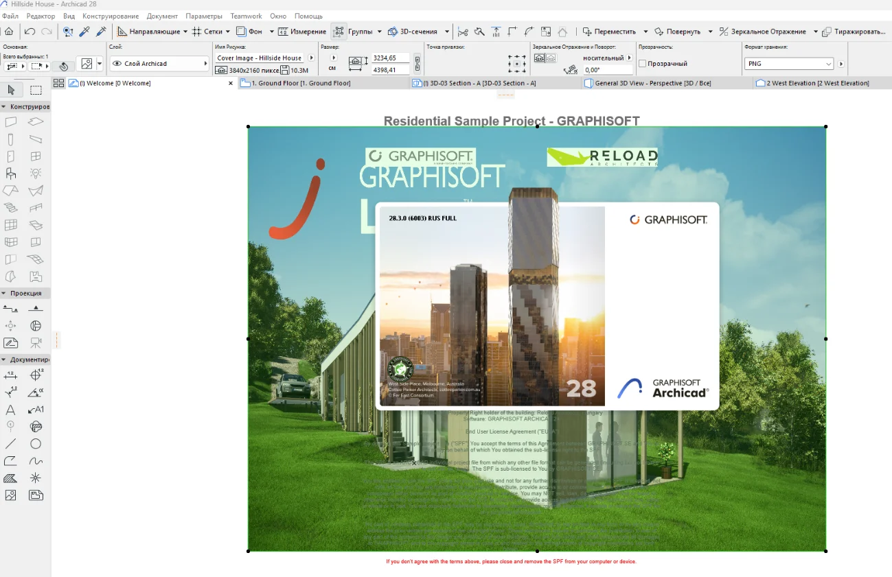Click the Зеркальное Отражение button
Screen dimensions: 892x577
click(x=762, y=32)
